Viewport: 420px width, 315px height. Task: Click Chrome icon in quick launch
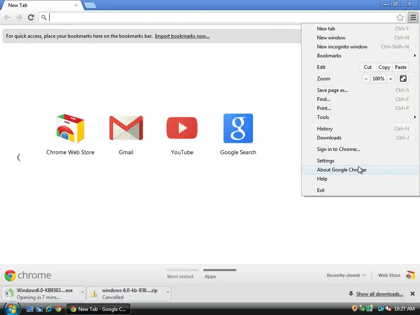[x=58, y=309]
